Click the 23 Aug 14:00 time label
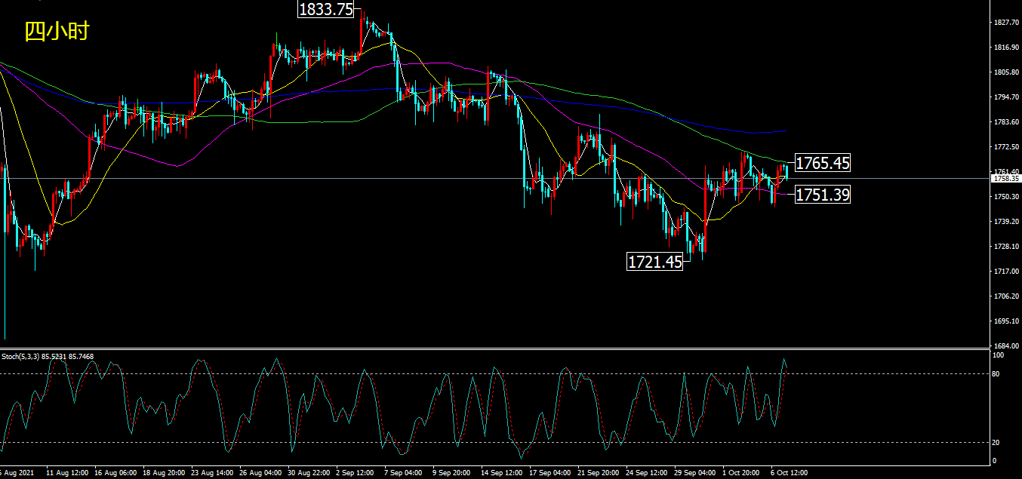 point(213,473)
